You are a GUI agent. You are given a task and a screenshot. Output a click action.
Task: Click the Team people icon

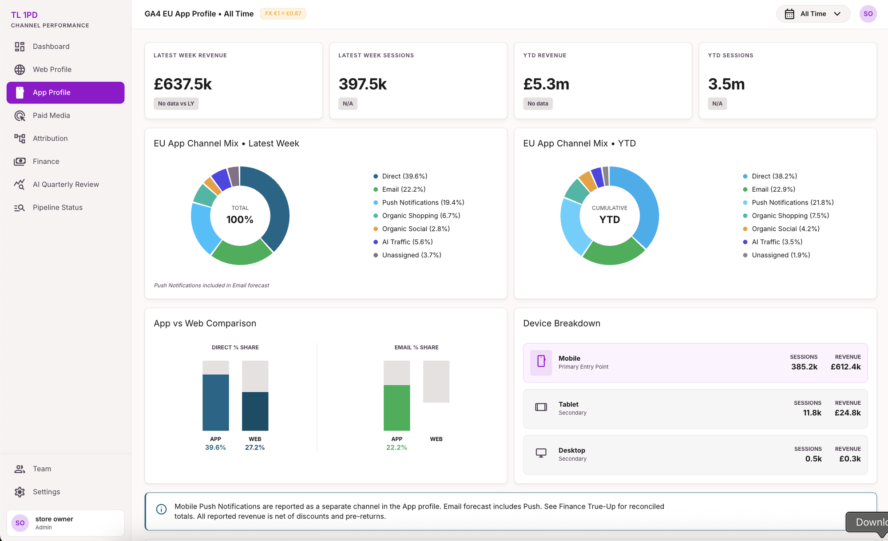pos(20,469)
